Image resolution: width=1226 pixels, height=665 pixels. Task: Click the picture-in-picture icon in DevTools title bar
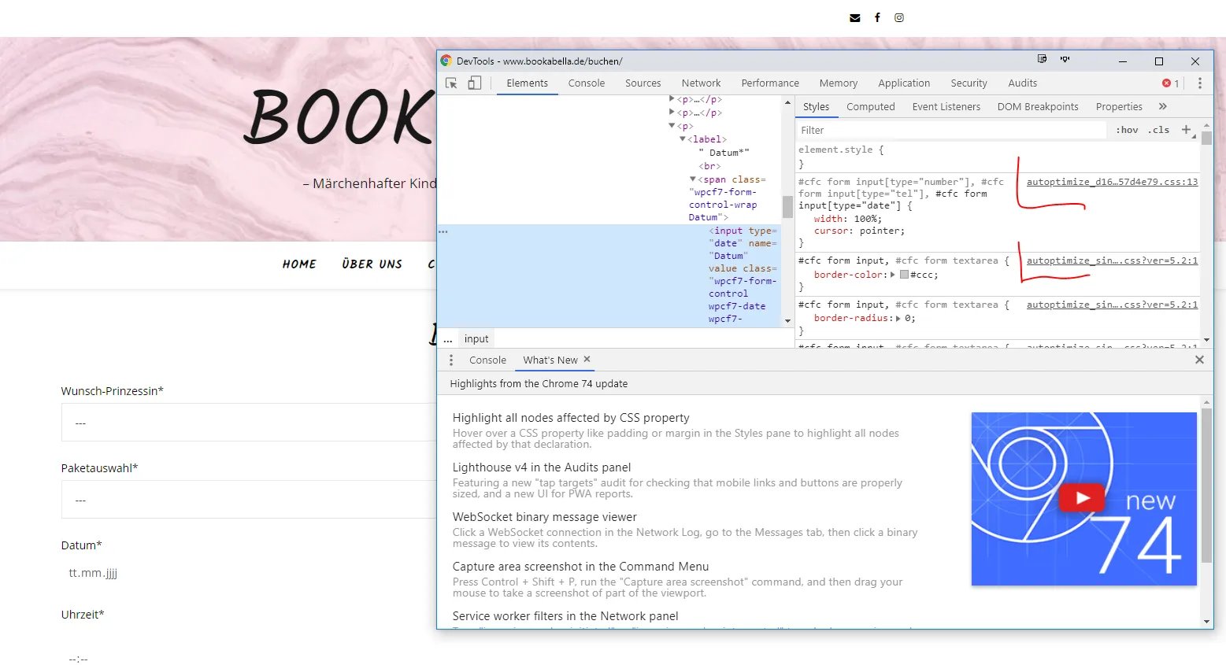click(x=1043, y=59)
